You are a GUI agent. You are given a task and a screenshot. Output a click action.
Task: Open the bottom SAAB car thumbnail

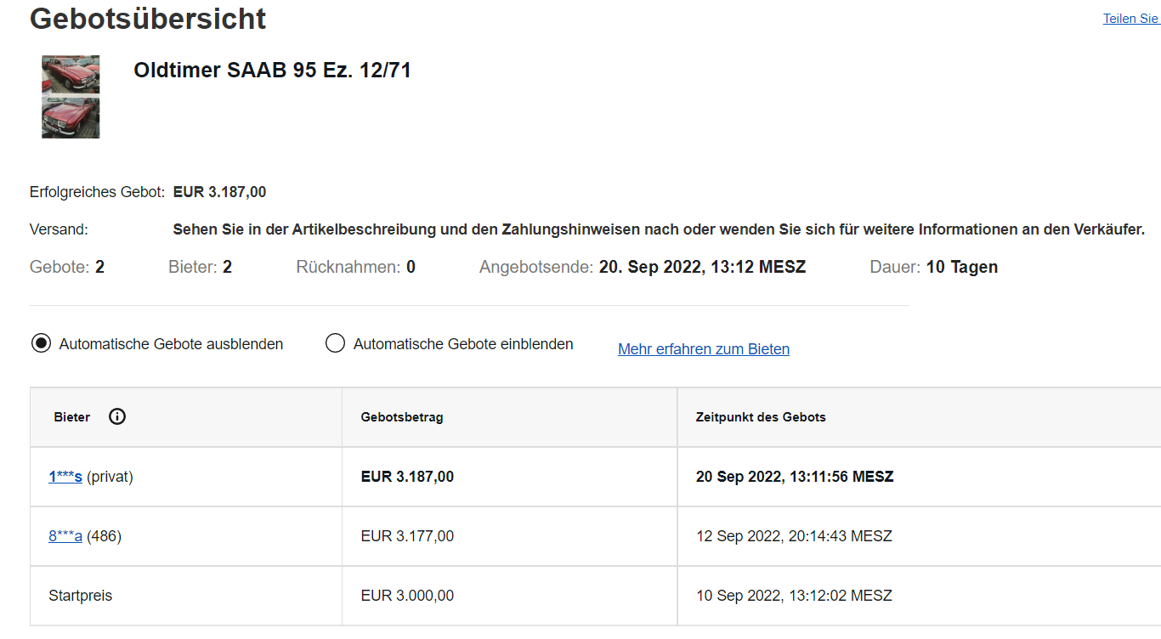pyautogui.click(x=71, y=117)
